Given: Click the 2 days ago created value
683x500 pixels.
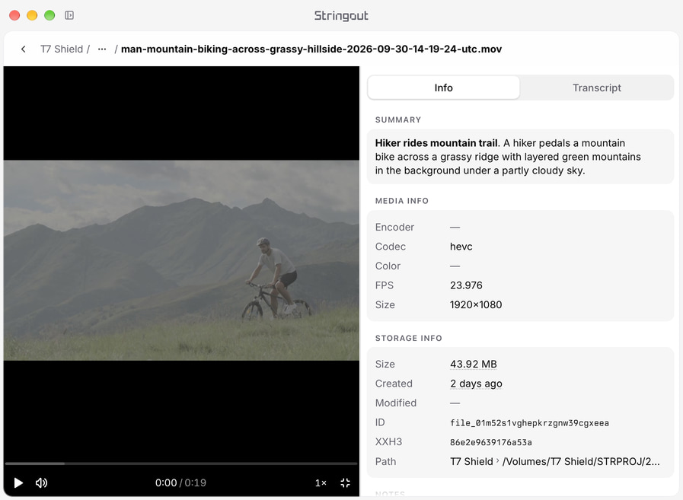Looking at the screenshot, I should (476, 384).
